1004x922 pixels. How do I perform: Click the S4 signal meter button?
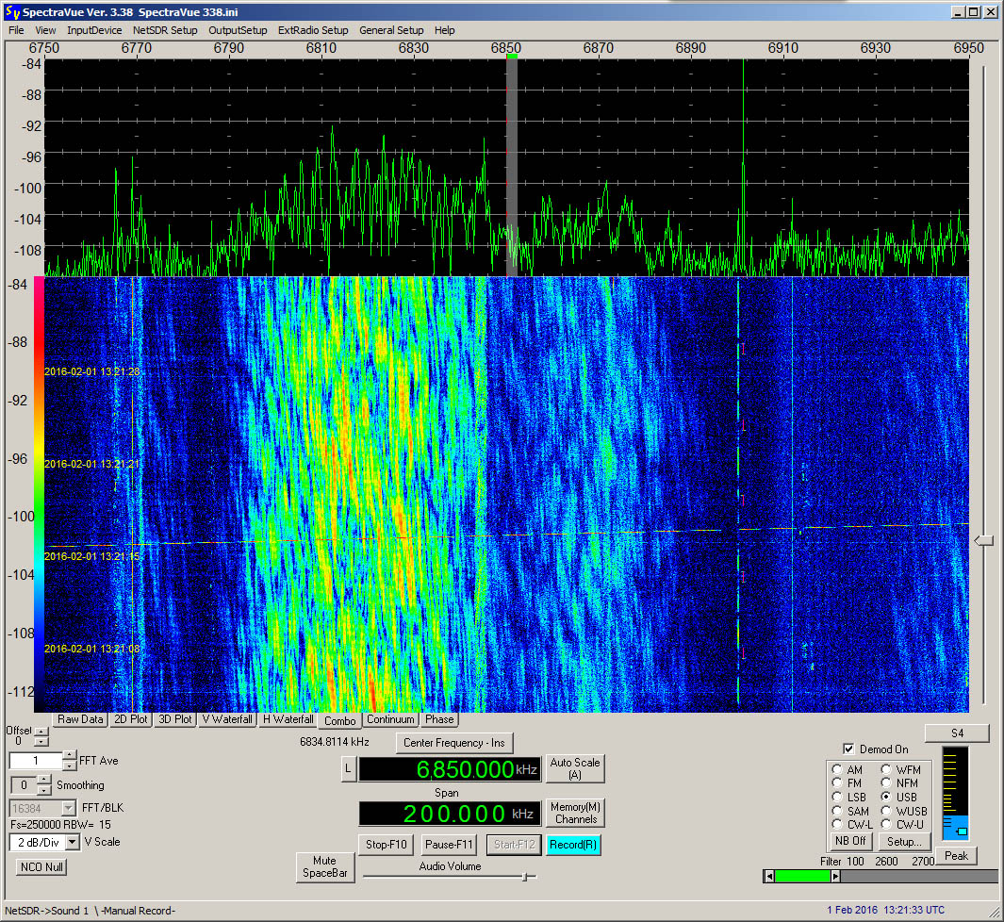pos(957,733)
